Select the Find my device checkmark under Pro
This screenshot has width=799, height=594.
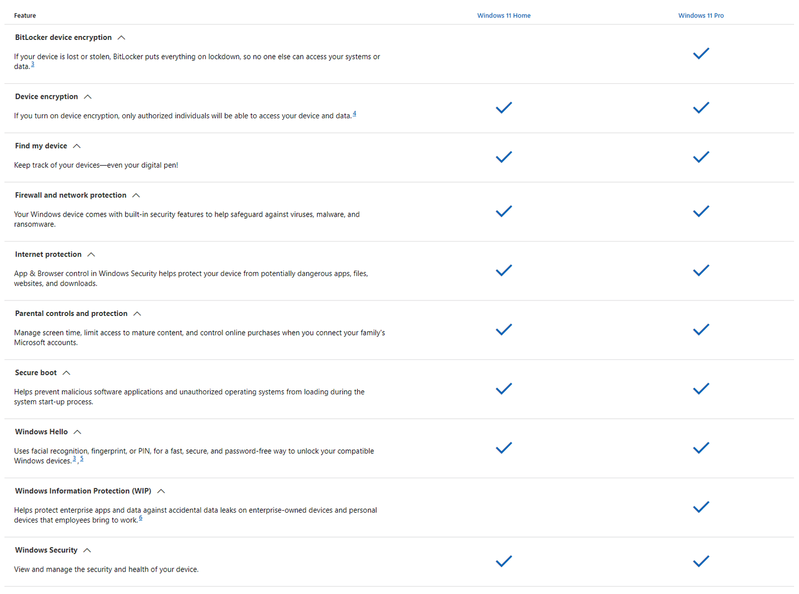[701, 157]
